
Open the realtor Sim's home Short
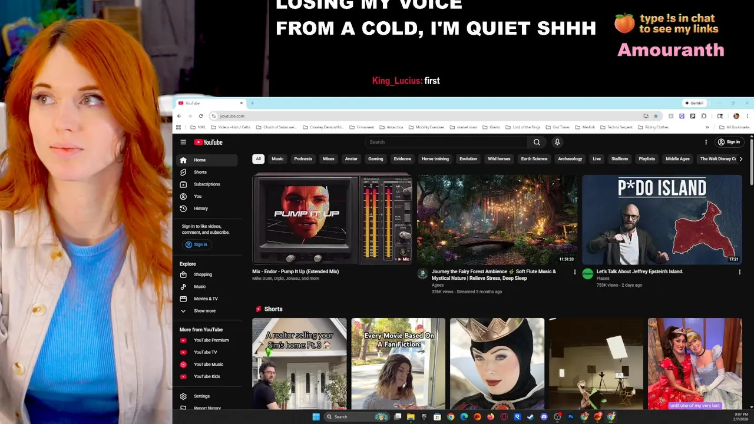coord(299,364)
